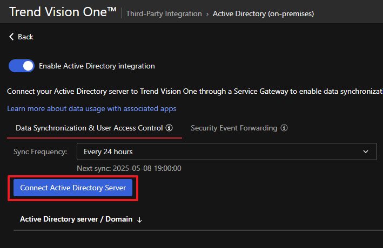This screenshot has height=248, width=383.
Task: Disable the Active Directory integration toggle
Action: point(22,66)
